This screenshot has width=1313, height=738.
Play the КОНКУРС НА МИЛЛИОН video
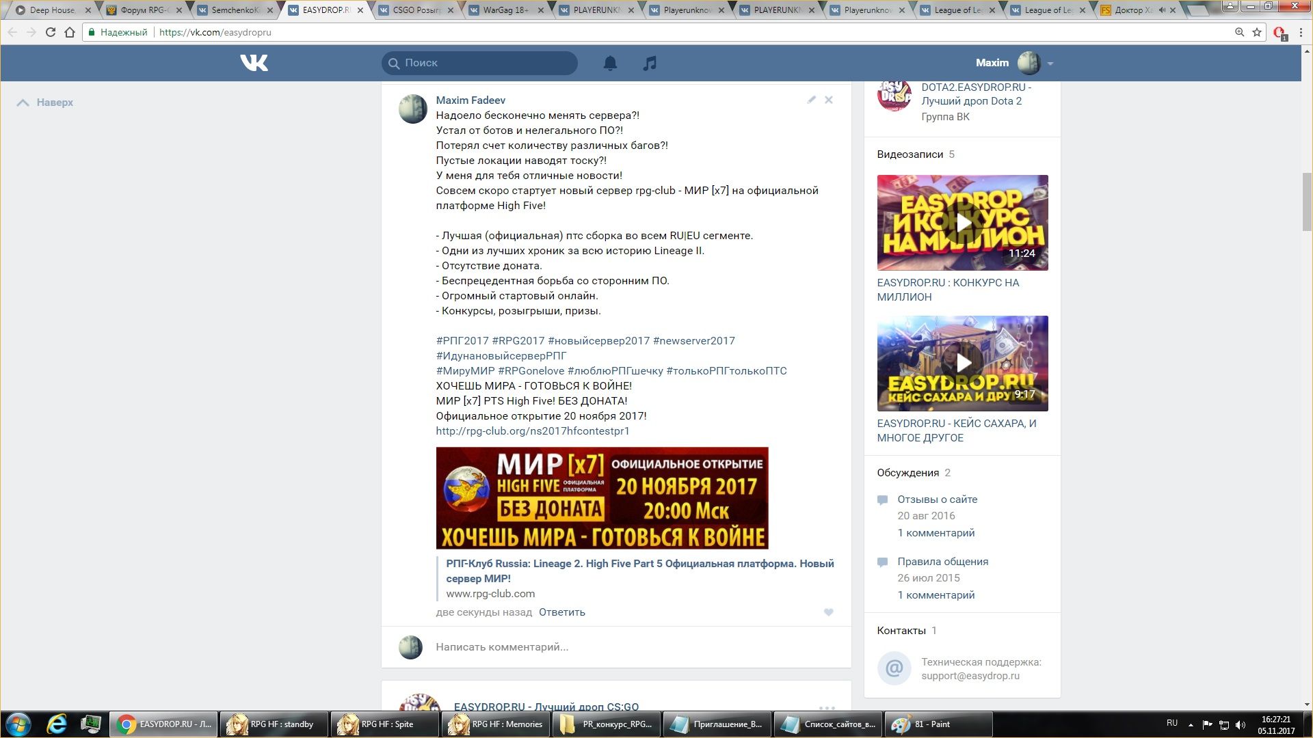click(962, 223)
